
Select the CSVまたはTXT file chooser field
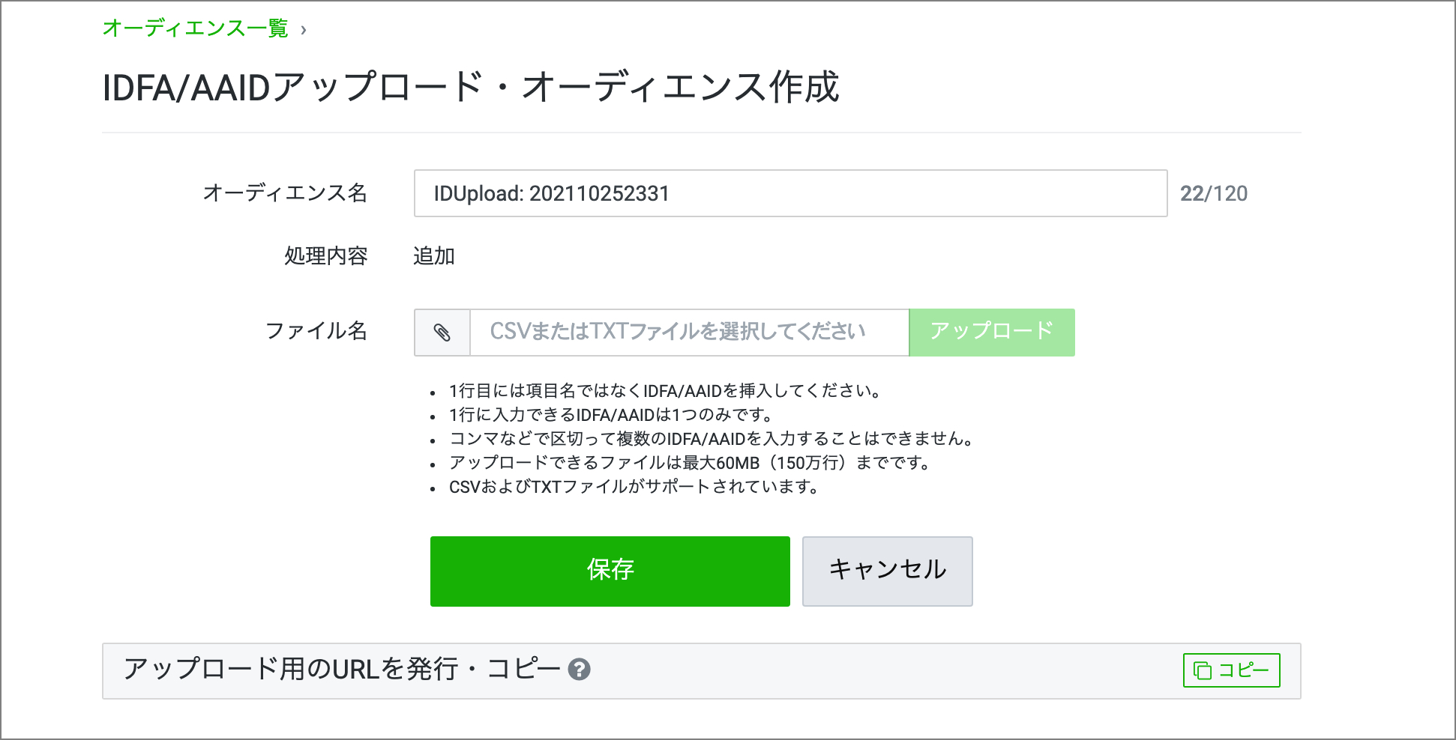(x=688, y=332)
